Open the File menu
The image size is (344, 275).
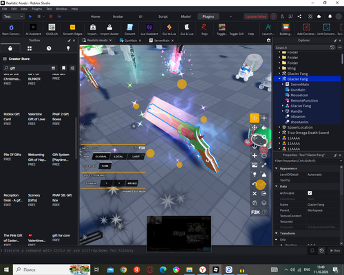point(5,9)
